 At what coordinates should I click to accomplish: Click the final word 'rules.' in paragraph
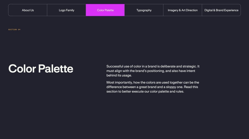click(180, 92)
